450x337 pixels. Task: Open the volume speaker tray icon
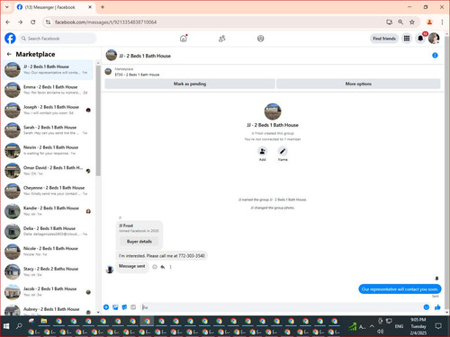click(x=381, y=331)
